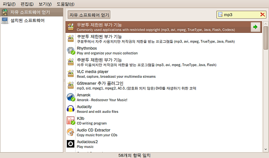The image size is (269, 158).
Task: Click the Audio CD Extractor icon
Action: point(71,132)
